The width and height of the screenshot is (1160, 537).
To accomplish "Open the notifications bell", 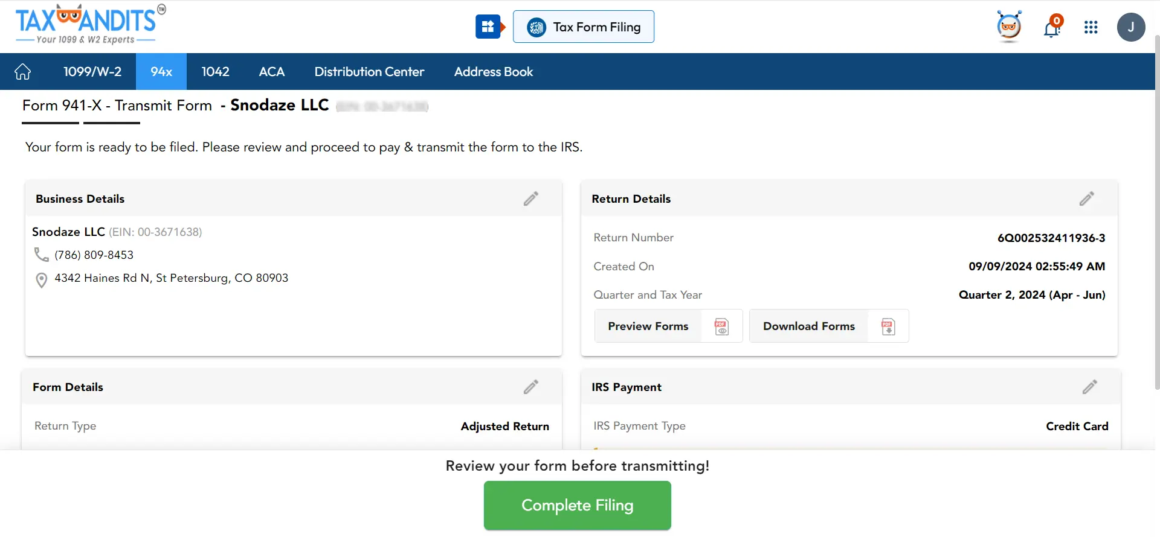I will coord(1052,28).
